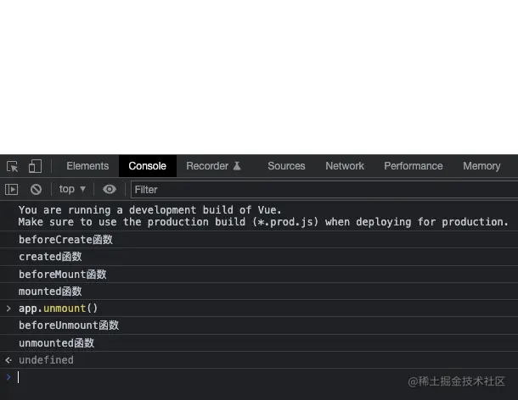Switch to the Elements tab
The width and height of the screenshot is (518, 400).
(x=87, y=166)
